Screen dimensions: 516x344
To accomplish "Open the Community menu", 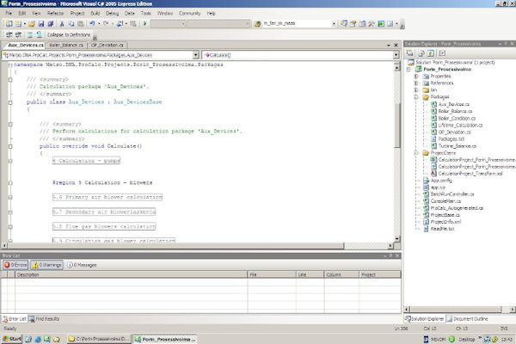I will point(189,14).
